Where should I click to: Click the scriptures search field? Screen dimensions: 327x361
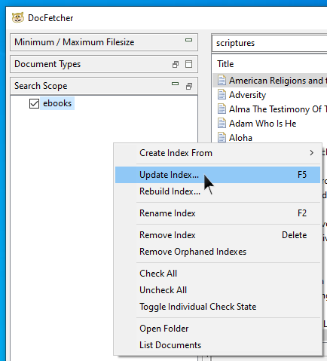pyautogui.click(x=269, y=43)
